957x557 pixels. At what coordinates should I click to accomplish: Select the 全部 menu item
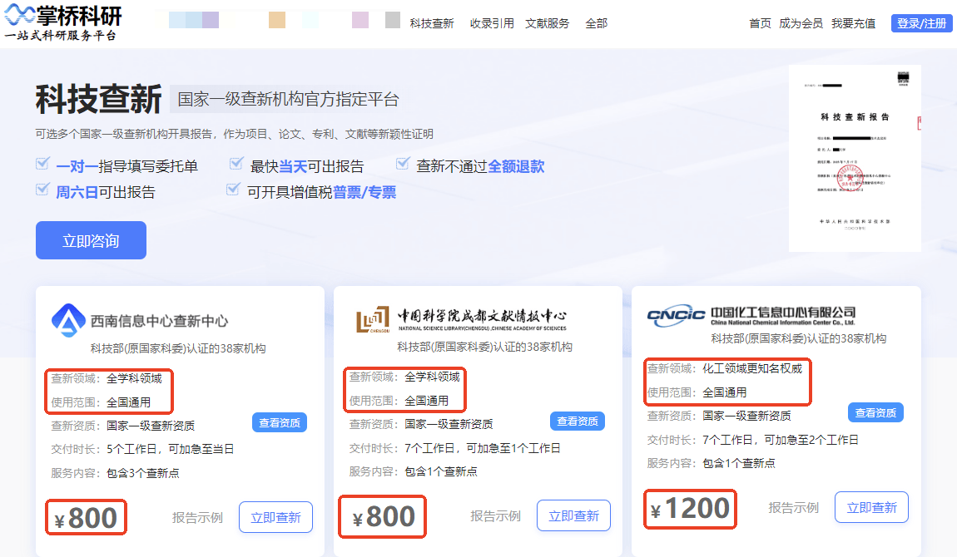(x=597, y=23)
